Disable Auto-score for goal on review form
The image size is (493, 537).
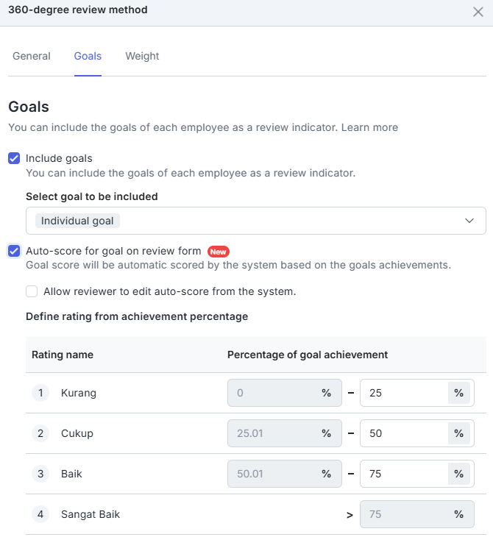point(14,251)
